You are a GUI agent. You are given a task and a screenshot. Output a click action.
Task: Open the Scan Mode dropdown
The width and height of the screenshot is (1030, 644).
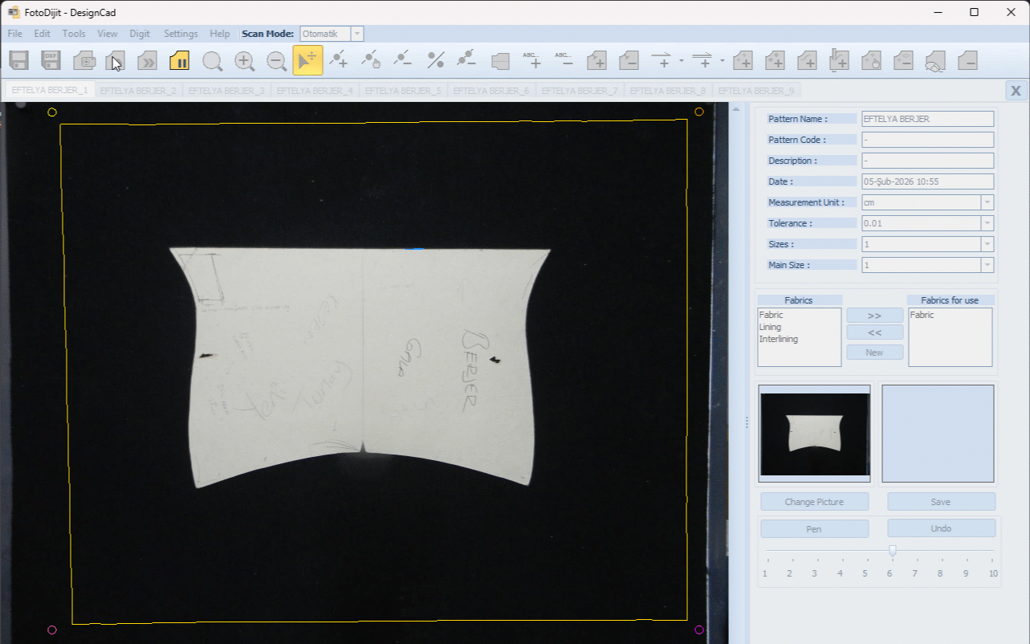click(x=357, y=34)
